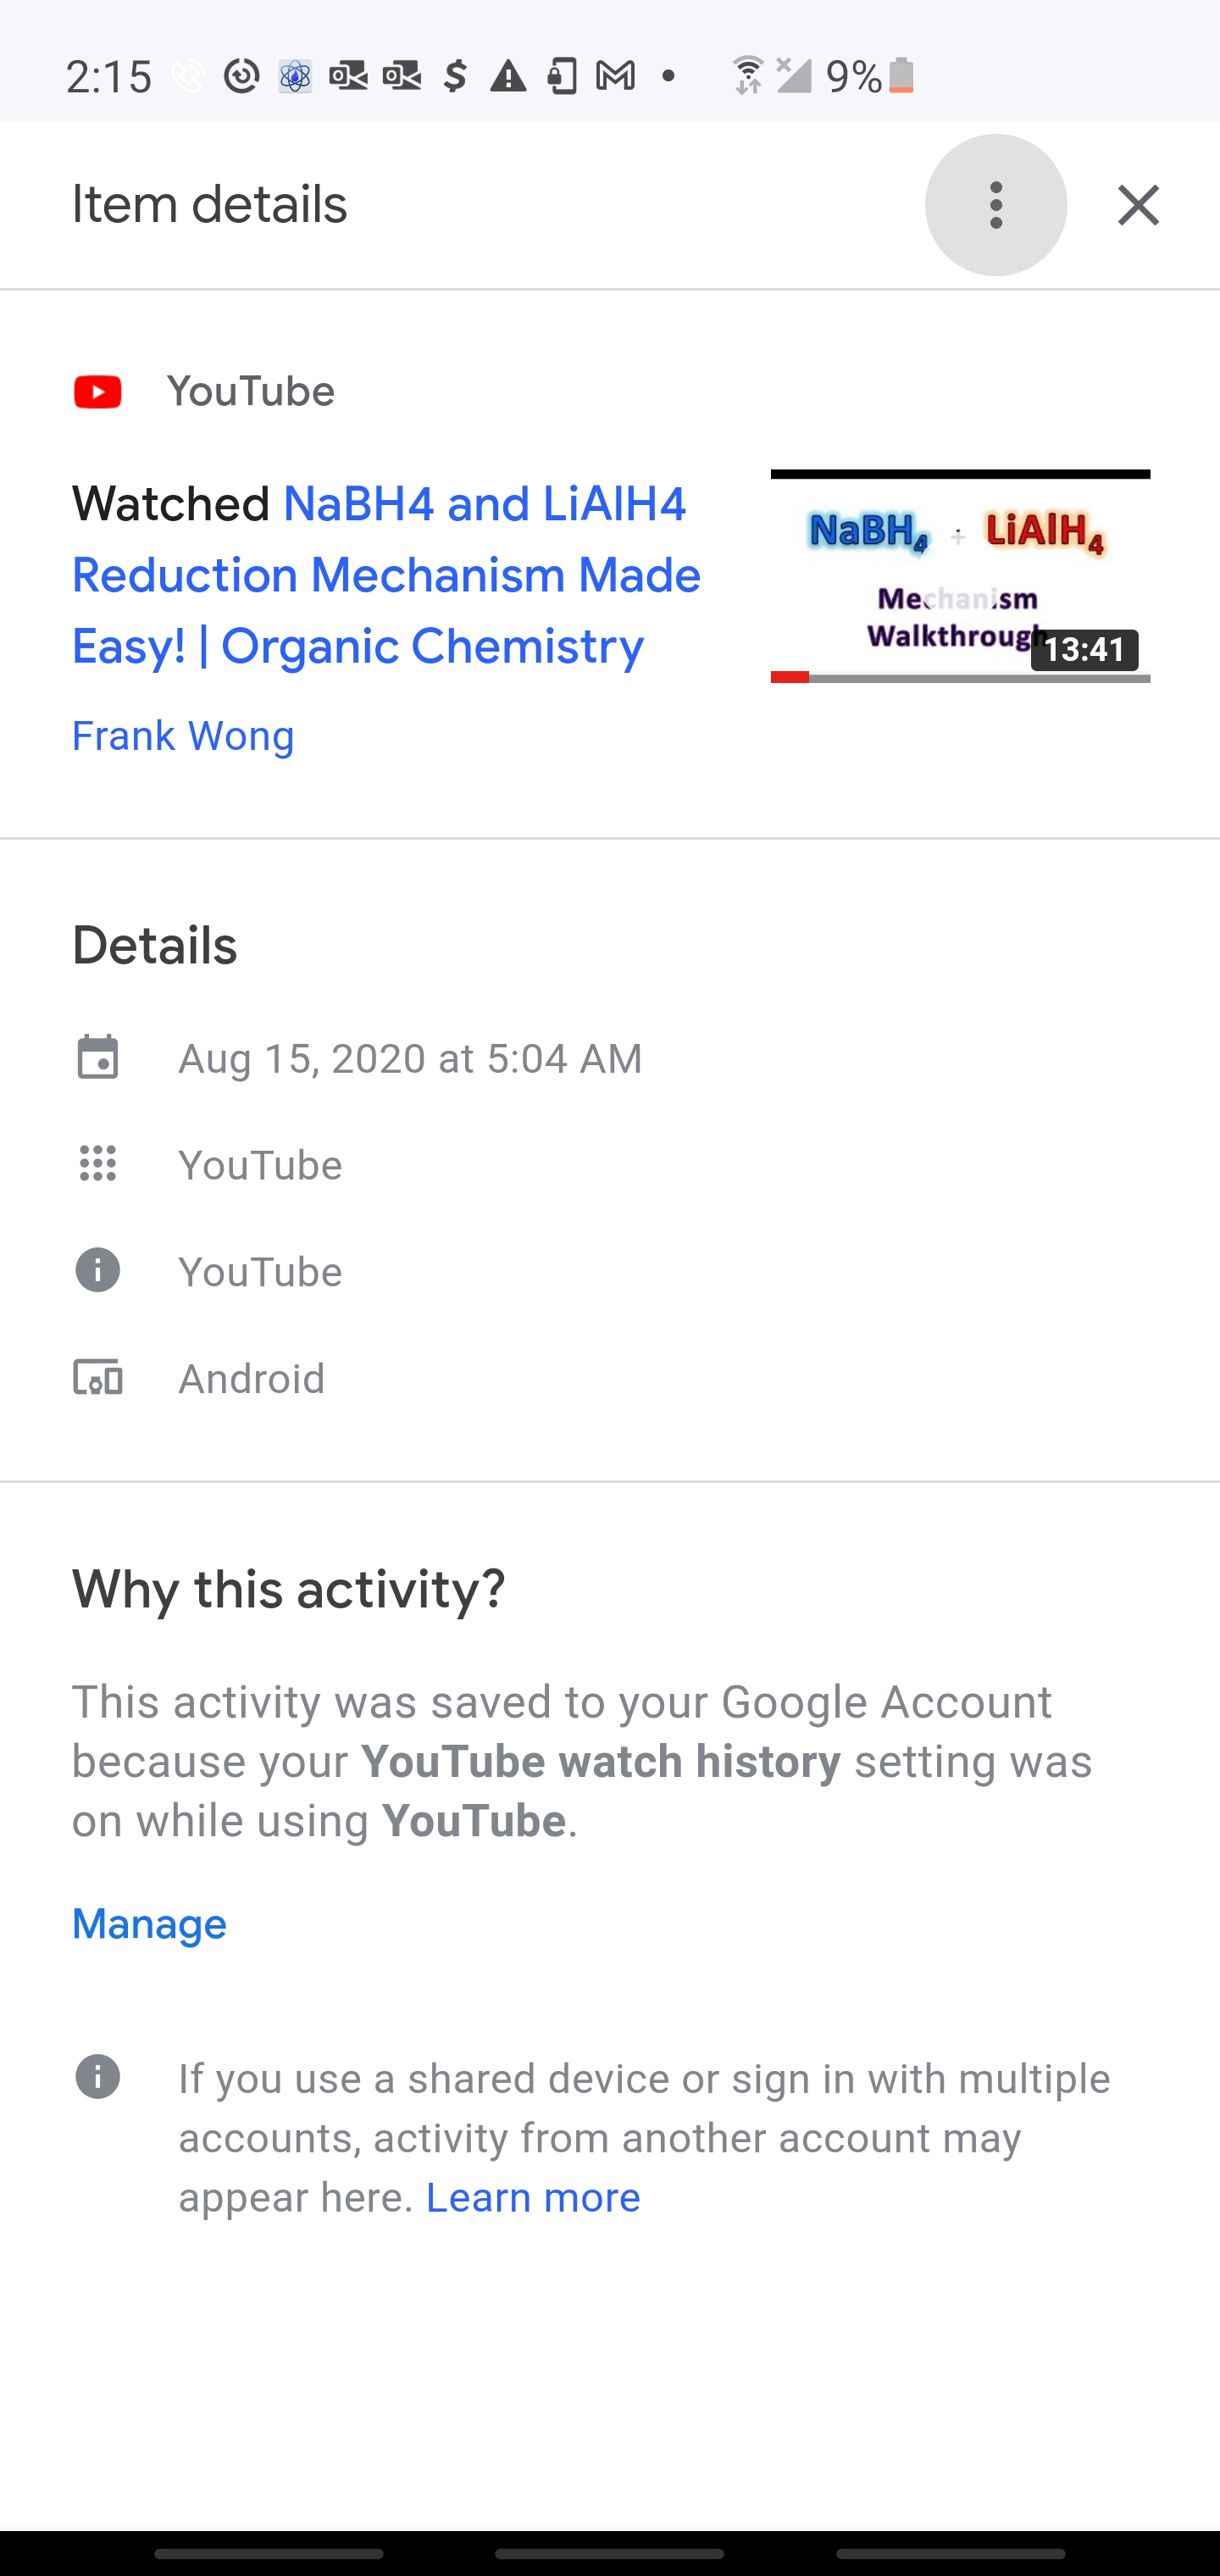Screen dimensions: 1220x2576
Task: Tap the warning triangle notification icon
Action: click(508, 76)
